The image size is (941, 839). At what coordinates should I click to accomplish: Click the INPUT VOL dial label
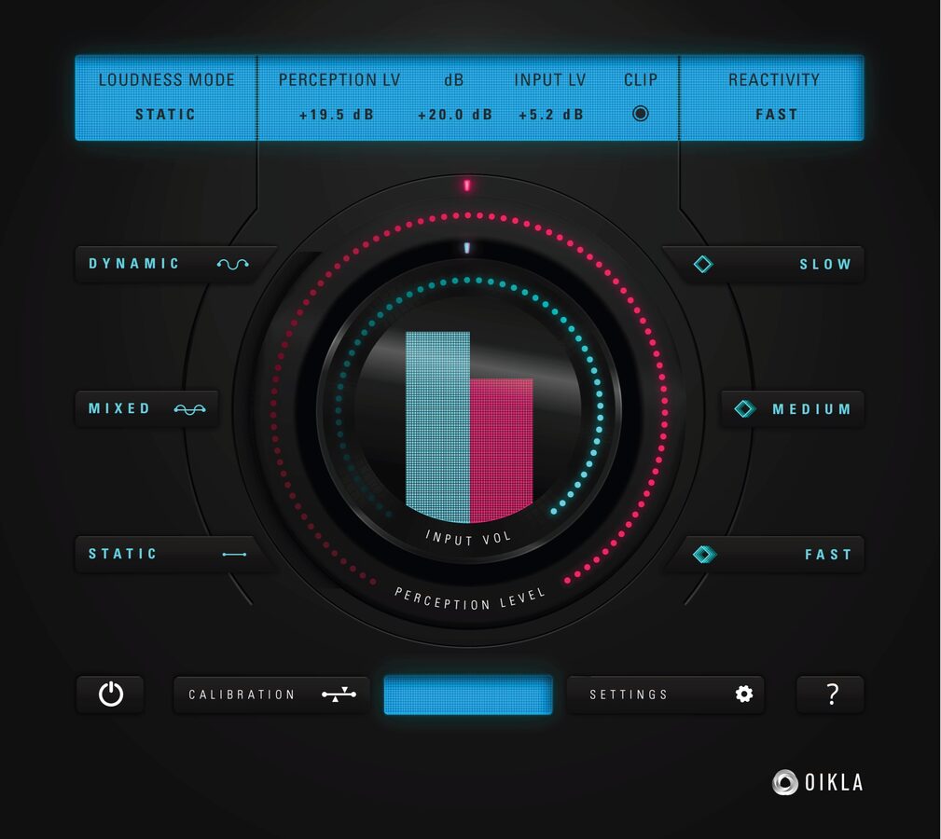tap(468, 539)
